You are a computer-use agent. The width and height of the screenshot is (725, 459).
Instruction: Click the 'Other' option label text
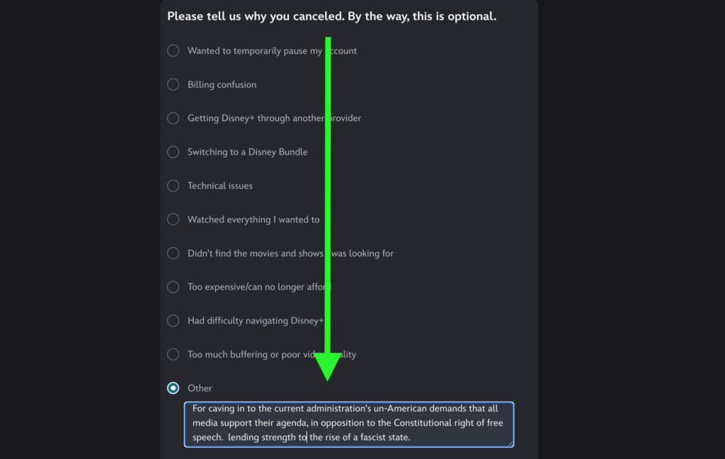point(200,388)
